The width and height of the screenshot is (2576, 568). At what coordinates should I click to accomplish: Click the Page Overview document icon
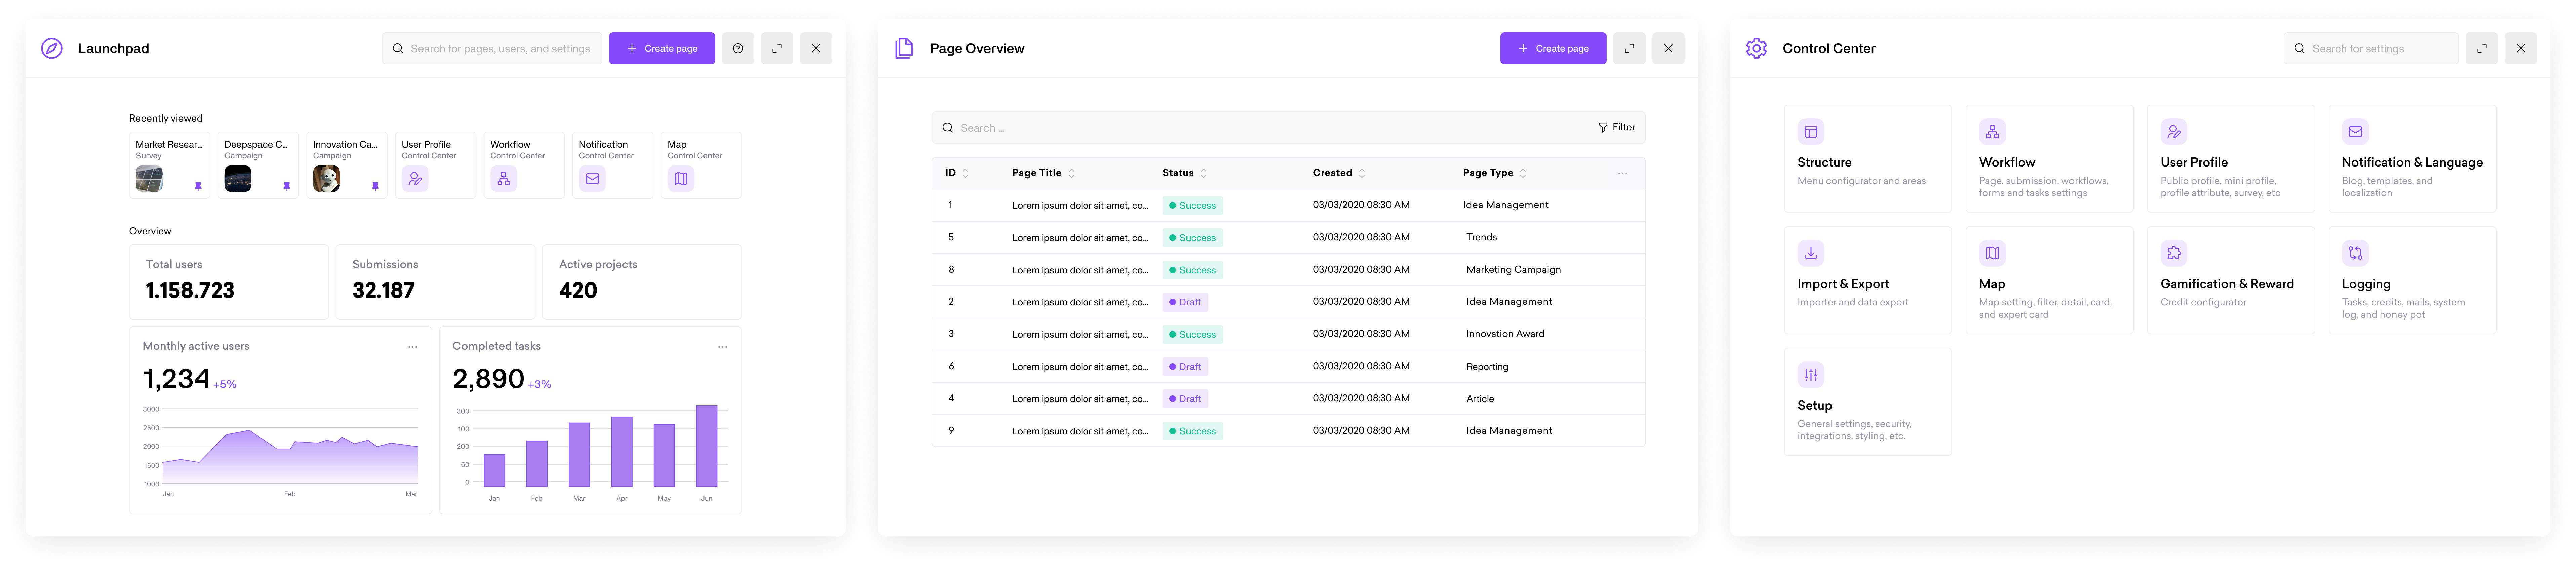[x=904, y=48]
